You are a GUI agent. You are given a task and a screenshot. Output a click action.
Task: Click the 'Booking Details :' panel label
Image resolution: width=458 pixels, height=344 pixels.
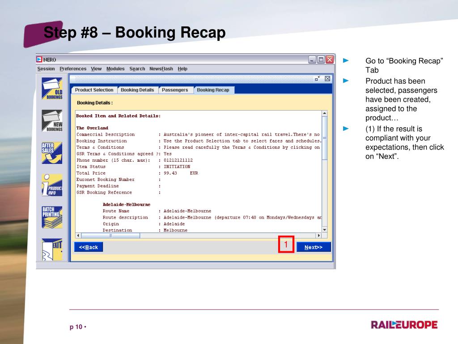coord(95,103)
